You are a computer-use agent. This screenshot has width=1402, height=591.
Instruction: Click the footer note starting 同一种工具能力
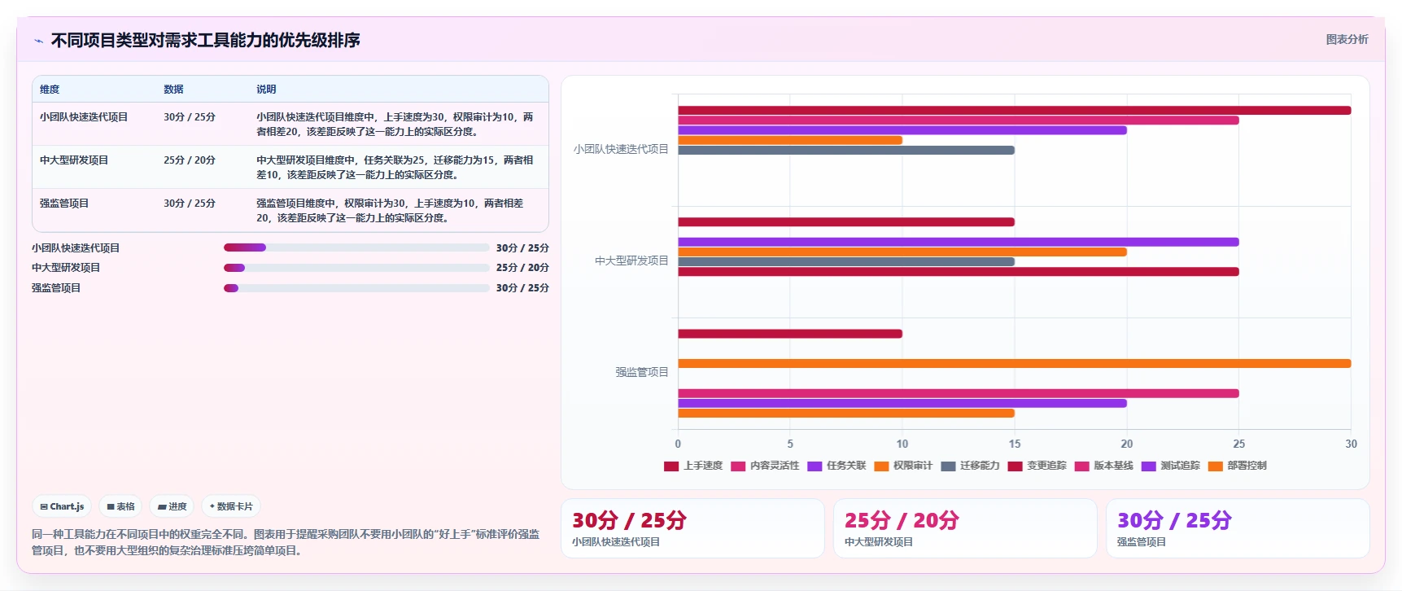tap(286, 542)
